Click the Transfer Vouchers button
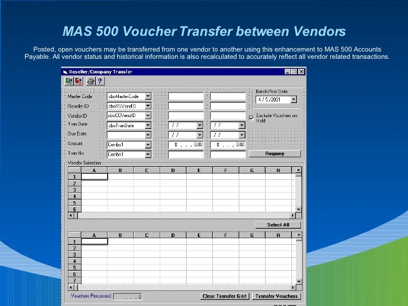 276,296
